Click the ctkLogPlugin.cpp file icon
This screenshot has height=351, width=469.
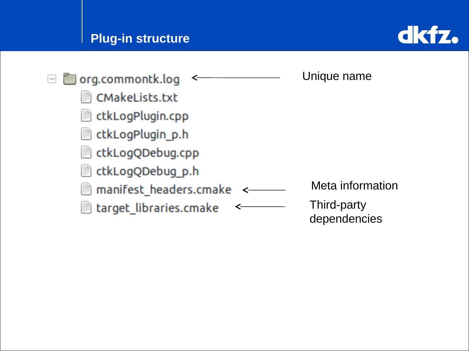86,116
